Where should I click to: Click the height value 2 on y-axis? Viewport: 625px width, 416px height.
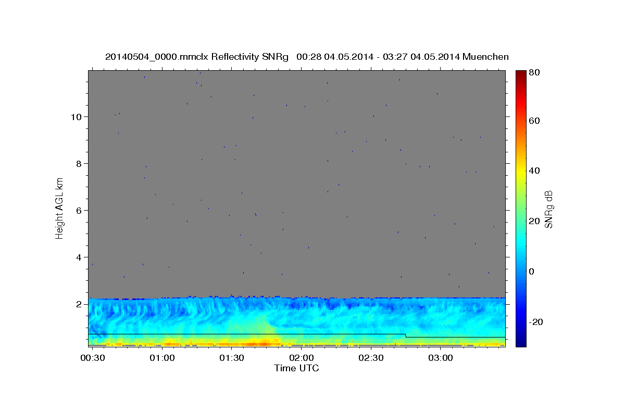click(78, 304)
